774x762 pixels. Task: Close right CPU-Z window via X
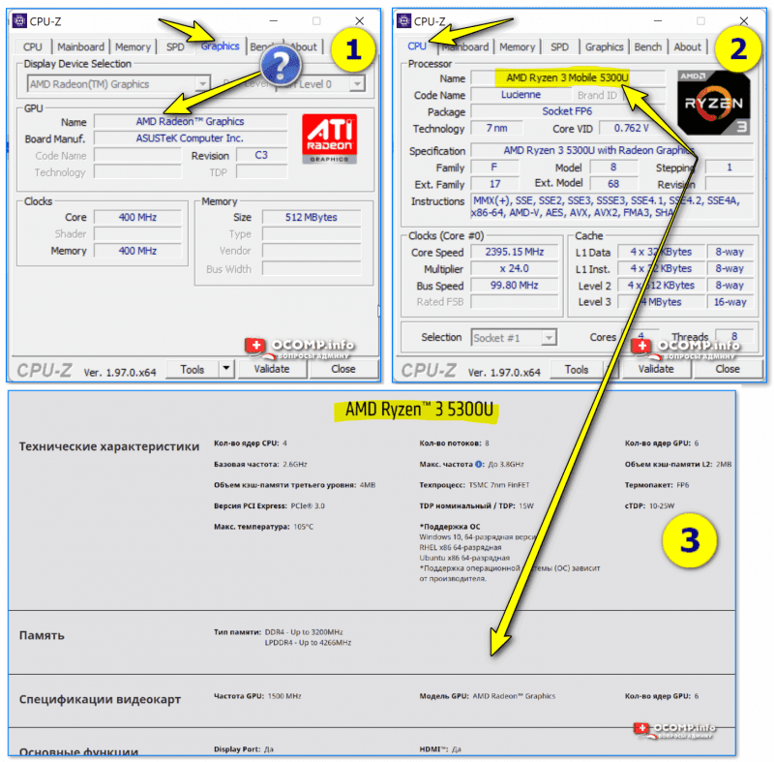click(x=743, y=20)
